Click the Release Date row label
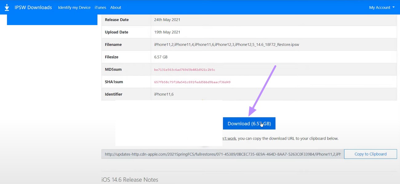 click(117, 20)
